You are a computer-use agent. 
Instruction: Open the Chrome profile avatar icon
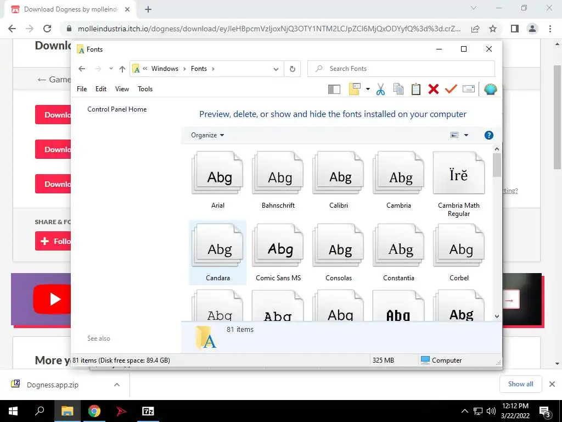(532, 29)
